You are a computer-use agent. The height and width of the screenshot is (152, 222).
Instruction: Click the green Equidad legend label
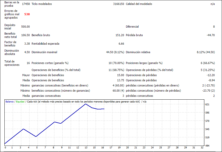pyautogui.click(x=20, y=102)
